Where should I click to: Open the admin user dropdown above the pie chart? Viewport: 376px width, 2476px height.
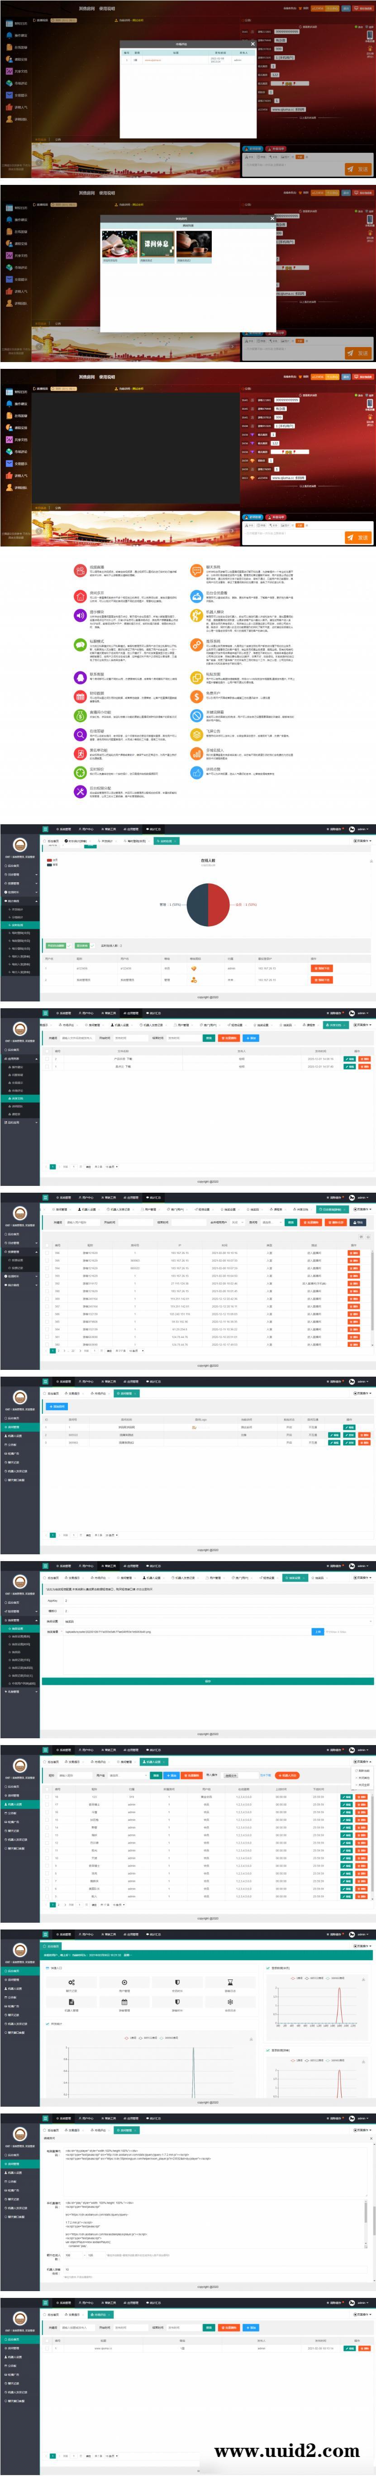[362, 828]
